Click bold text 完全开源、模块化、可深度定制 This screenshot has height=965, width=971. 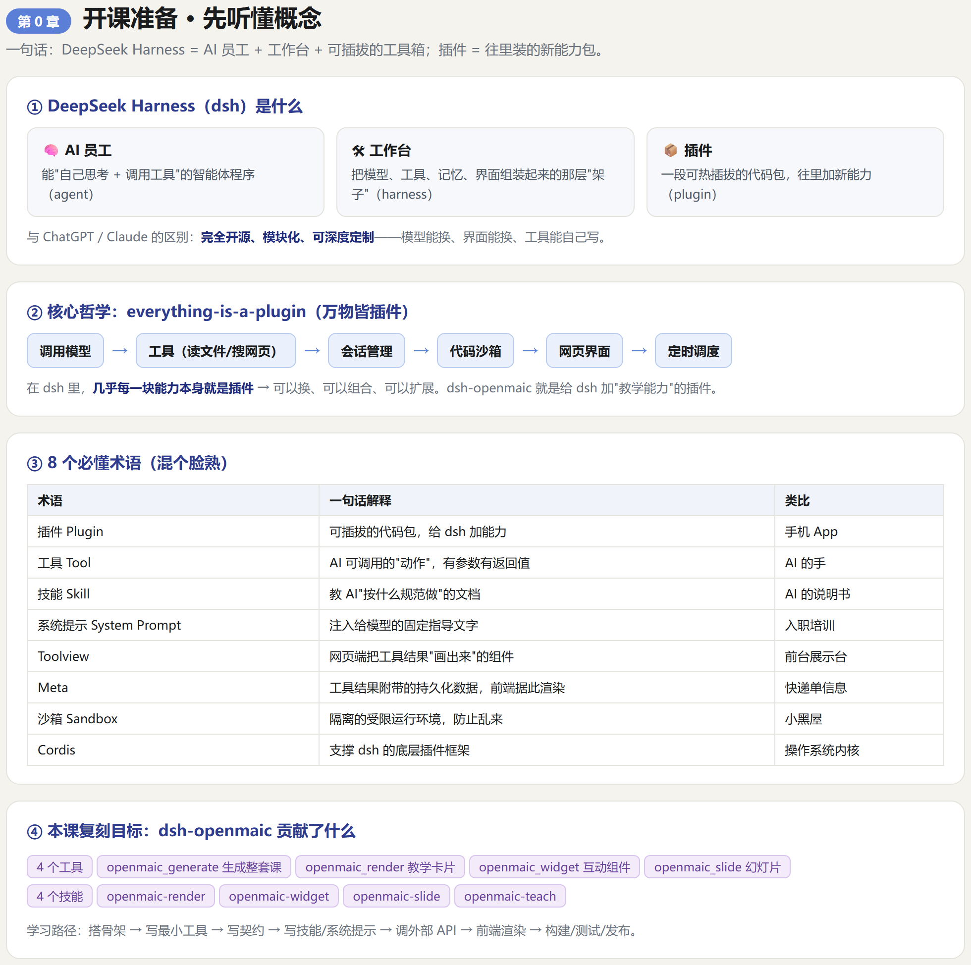[x=287, y=237]
